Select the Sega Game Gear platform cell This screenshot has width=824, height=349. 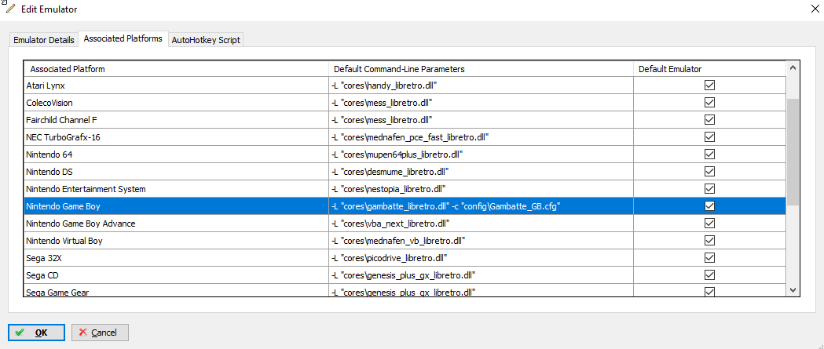[x=176, y=291]
